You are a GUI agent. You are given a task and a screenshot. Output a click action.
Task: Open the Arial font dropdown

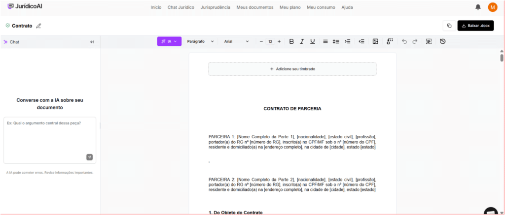(x=236, y=41)
